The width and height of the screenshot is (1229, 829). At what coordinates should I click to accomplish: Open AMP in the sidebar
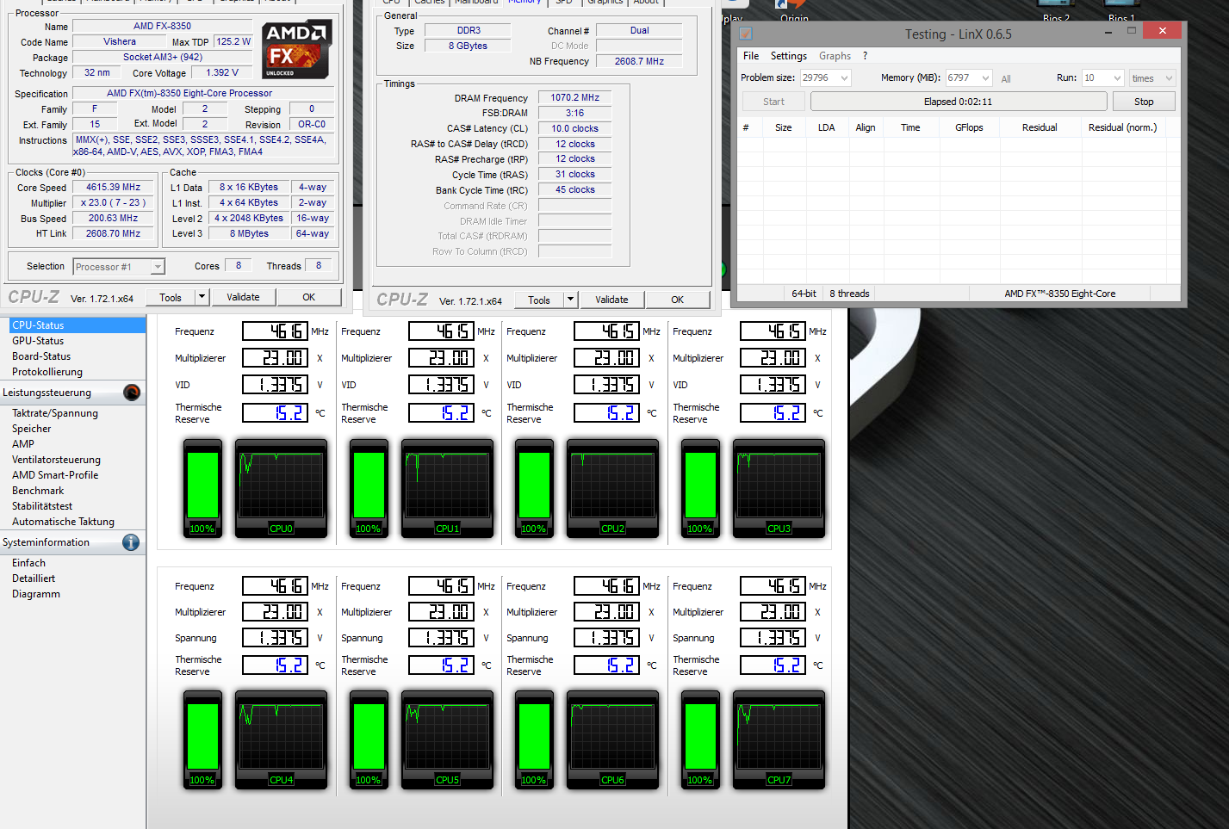tap(23, 444)
